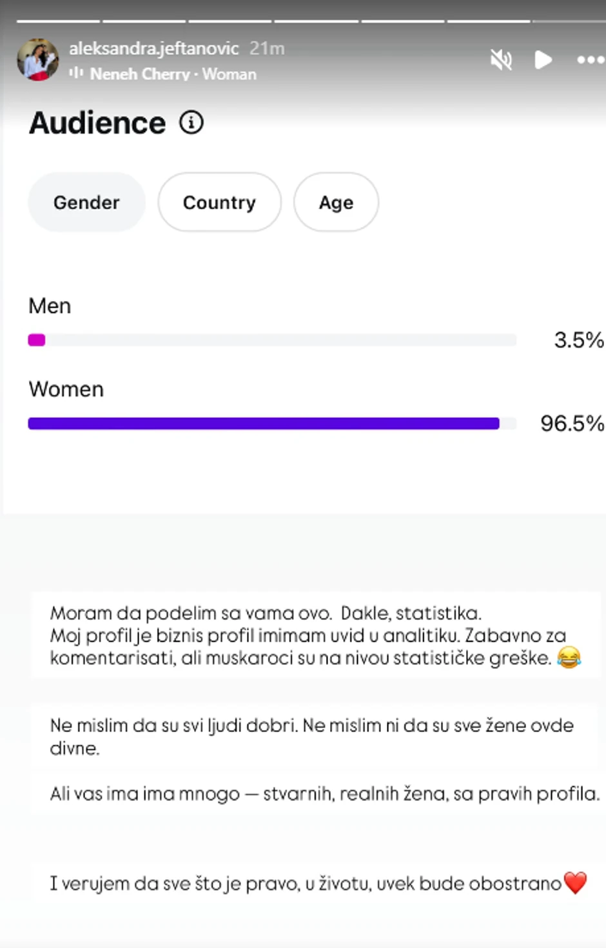Click the 21m story timestamp
This screenshot has width=606, height=948.
point(267,48)
